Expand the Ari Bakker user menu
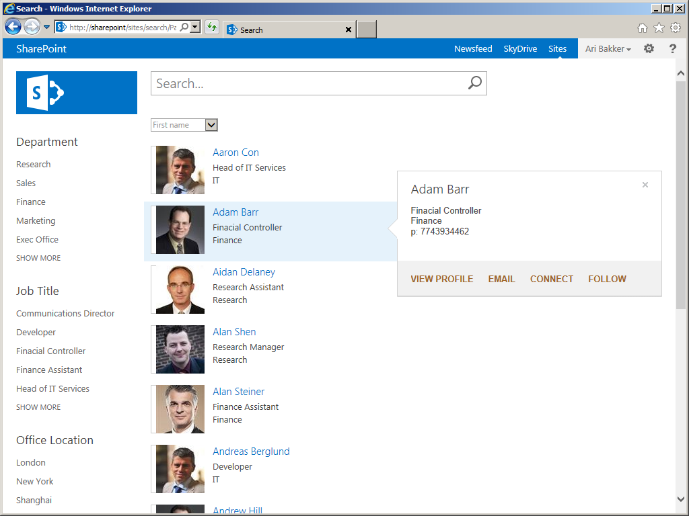 tap(608, 48)
